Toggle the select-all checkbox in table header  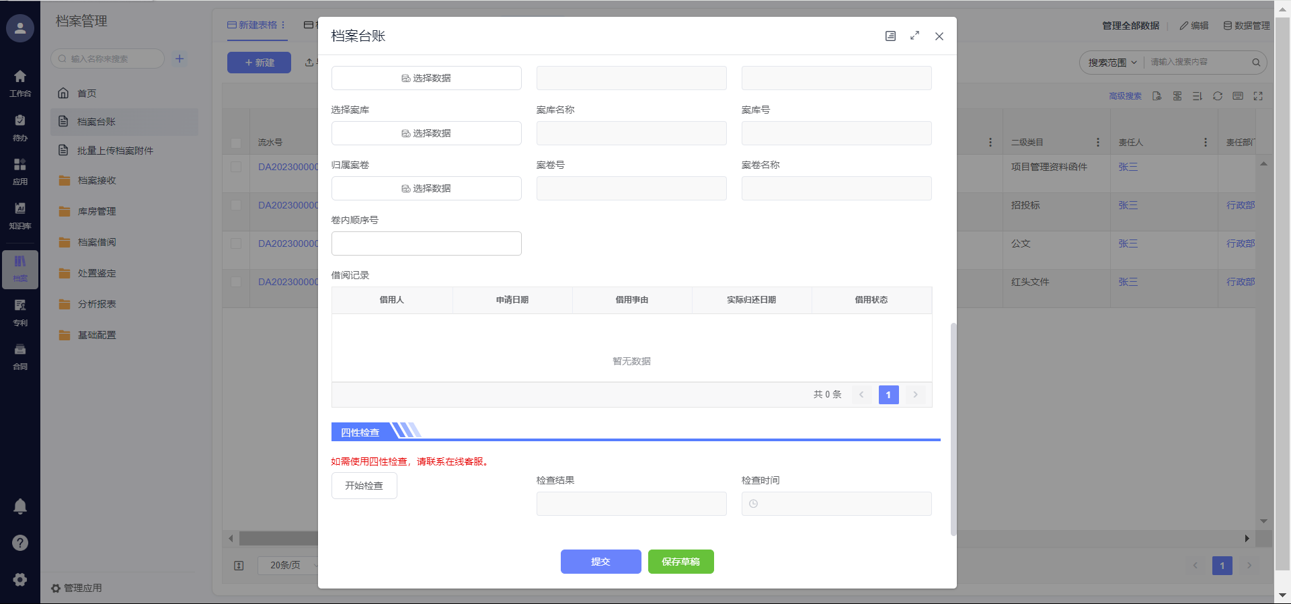point(236,143)
